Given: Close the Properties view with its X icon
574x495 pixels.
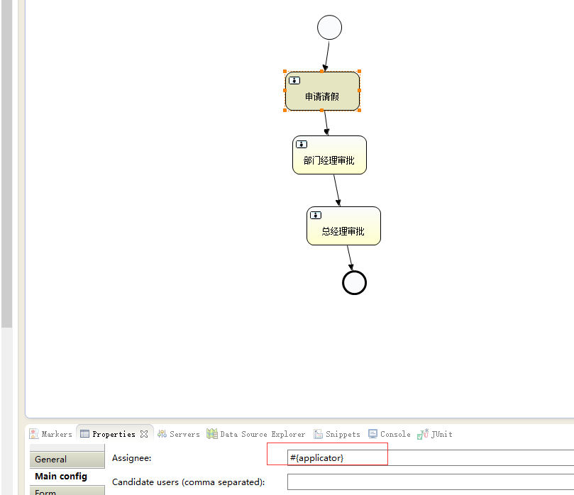Looking at the screenshot, I should tap(144, 434).
